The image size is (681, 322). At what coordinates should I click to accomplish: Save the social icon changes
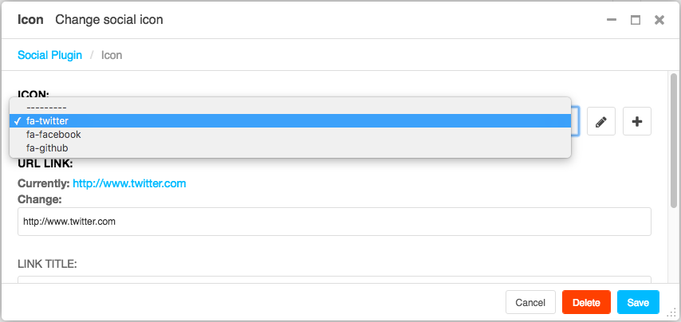638,302
